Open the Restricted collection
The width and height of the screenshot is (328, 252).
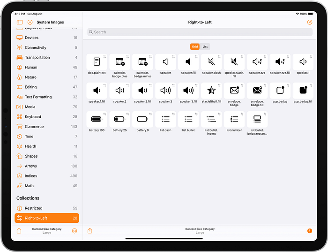coord(47,208)
